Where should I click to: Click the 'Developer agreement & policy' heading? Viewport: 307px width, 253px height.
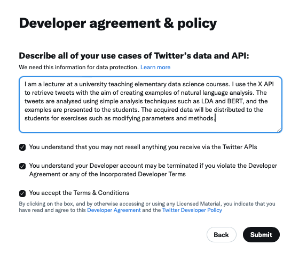coord(118,23)
